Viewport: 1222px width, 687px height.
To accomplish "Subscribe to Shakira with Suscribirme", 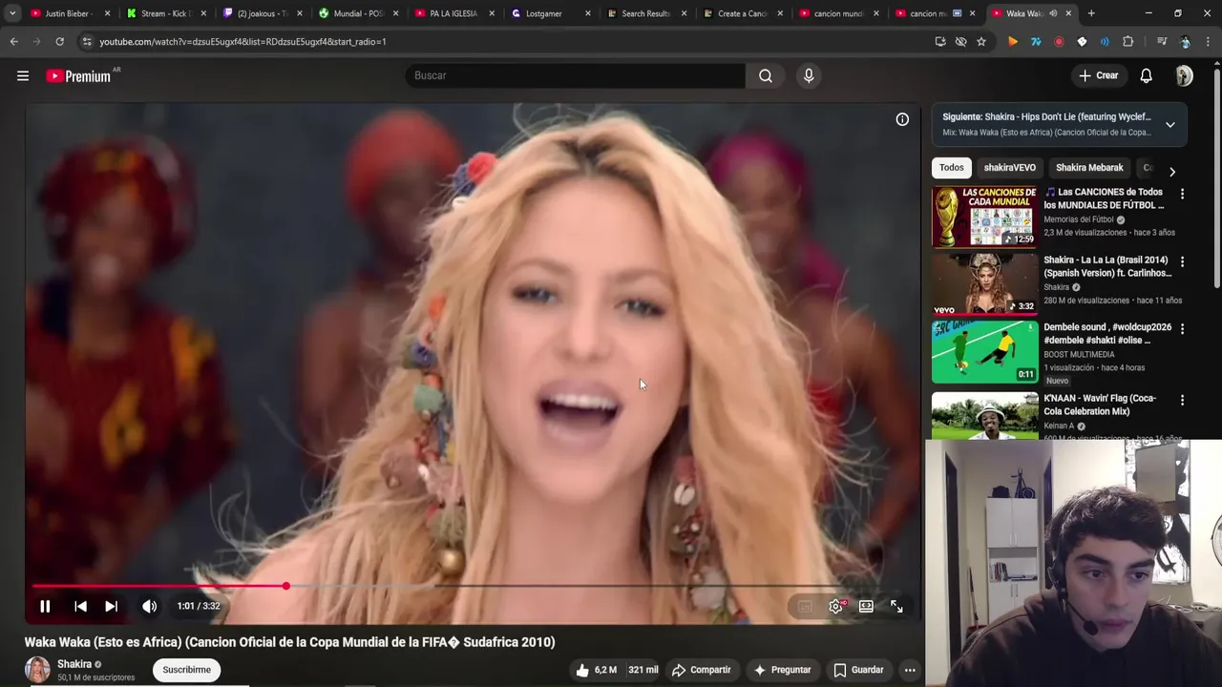I will tap(186, 670).
